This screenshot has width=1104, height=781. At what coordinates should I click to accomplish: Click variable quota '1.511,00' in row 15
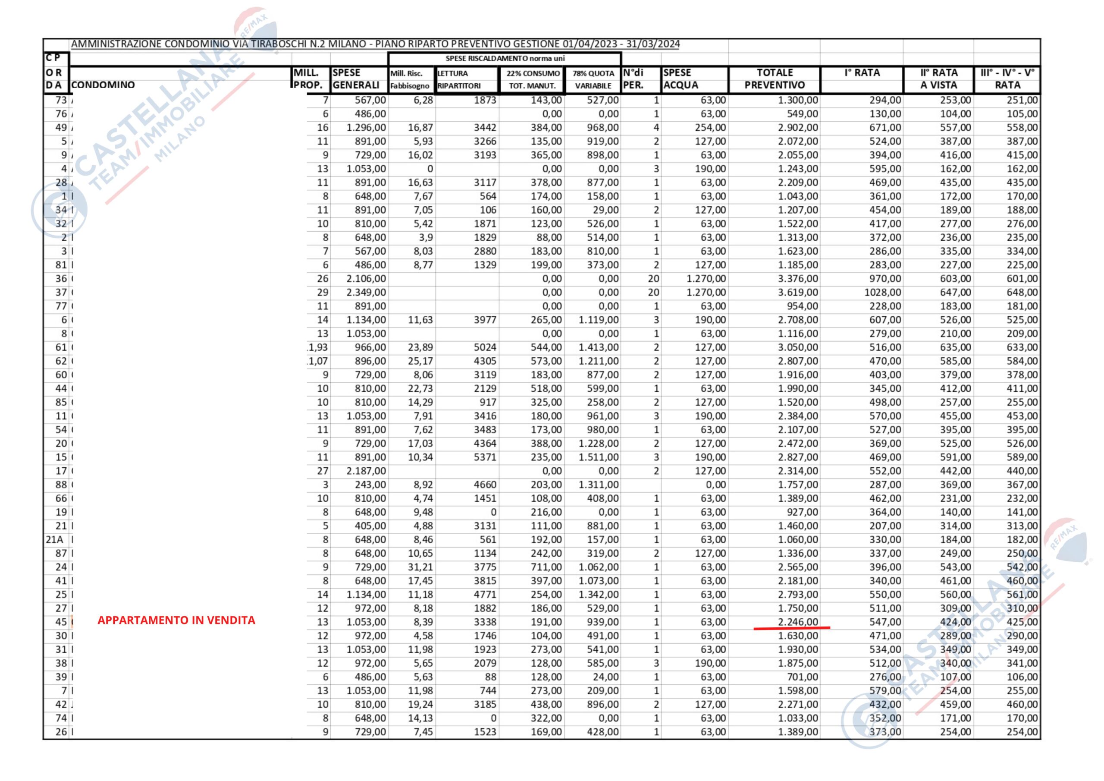(599, 457)
